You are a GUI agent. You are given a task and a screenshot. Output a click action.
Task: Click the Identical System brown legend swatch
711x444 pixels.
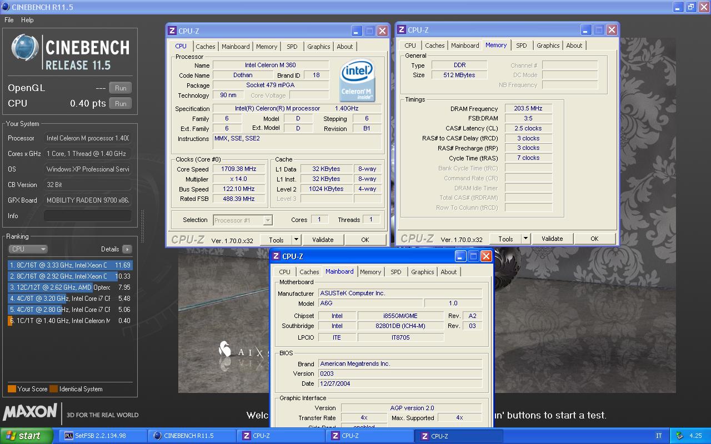[x=53, y=389]
